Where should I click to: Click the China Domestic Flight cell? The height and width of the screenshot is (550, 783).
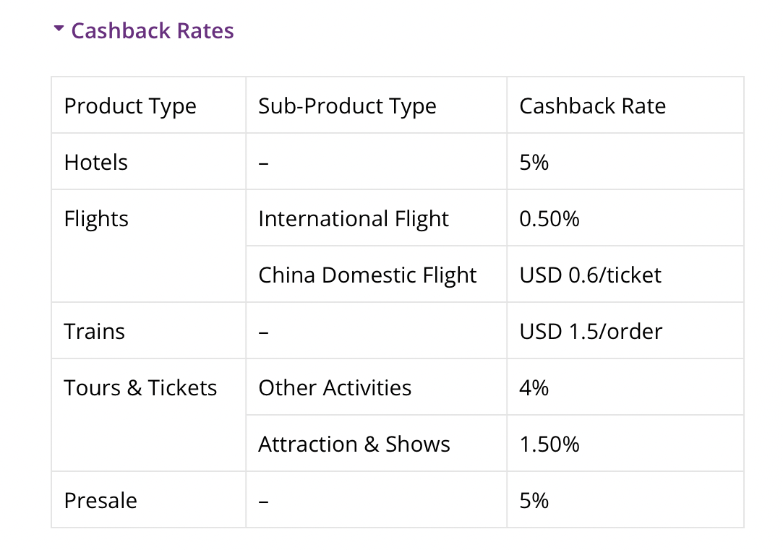point(367,275)
